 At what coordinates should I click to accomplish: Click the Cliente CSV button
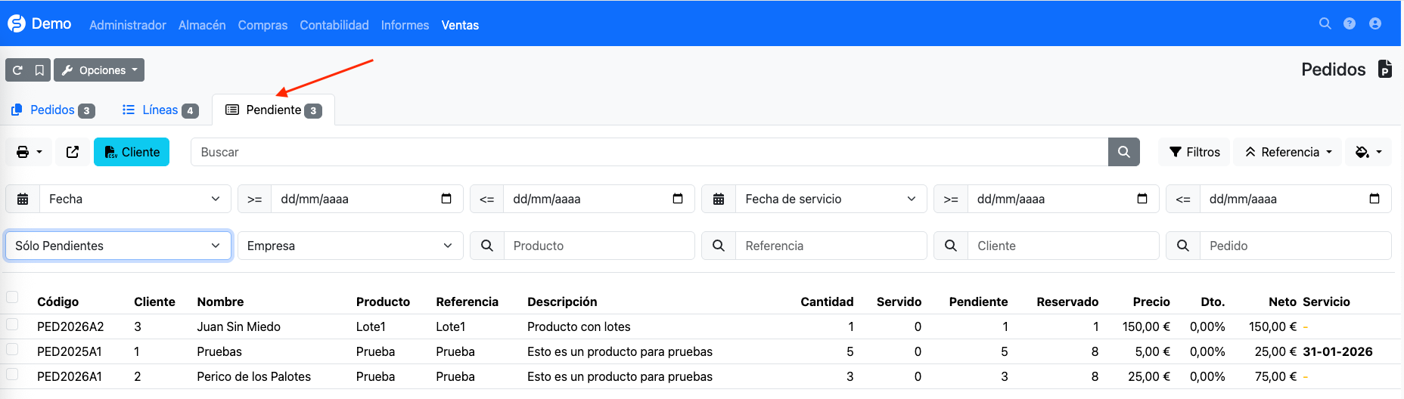pos(132,152)
